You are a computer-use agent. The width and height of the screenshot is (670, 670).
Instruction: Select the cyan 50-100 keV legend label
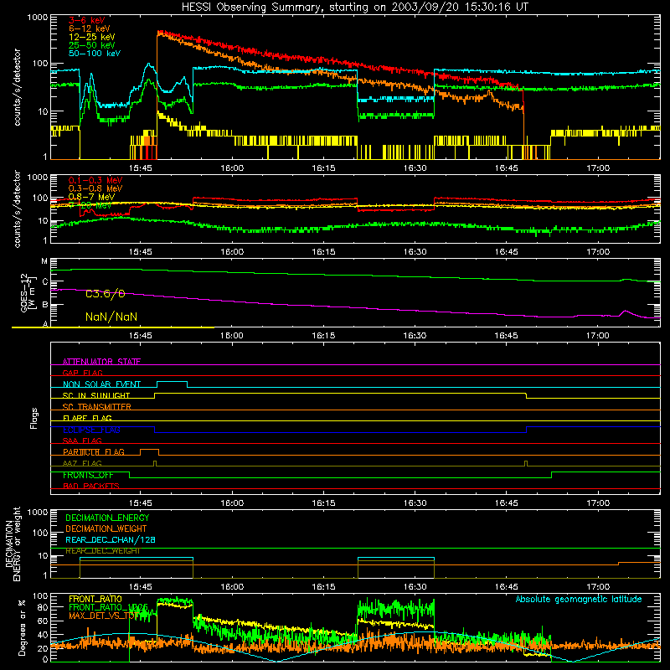tap(95, 54)
